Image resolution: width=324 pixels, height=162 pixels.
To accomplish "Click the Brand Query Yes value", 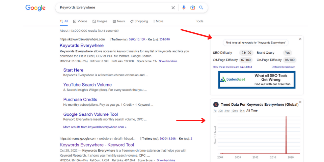I will (x=288, y=53).
